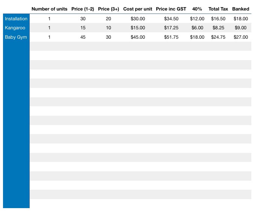Click the 40% column header
This screenshot has width=257, height=213.
click(197, 9)
